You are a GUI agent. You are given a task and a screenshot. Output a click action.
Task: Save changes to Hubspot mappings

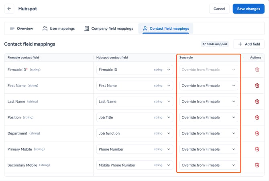(249, 9)
